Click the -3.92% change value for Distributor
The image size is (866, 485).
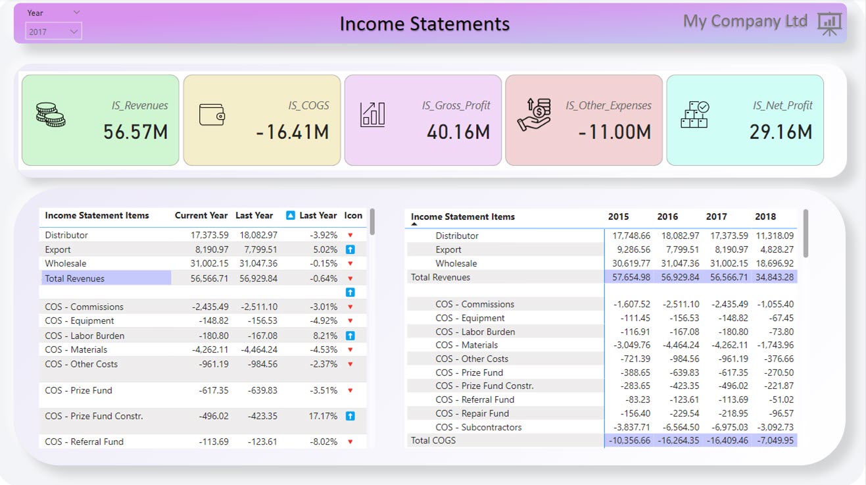point(324,235)
